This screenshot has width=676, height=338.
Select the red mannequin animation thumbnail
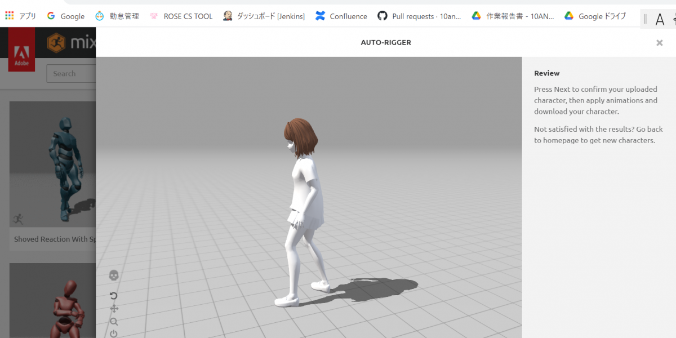click(52, 301)
